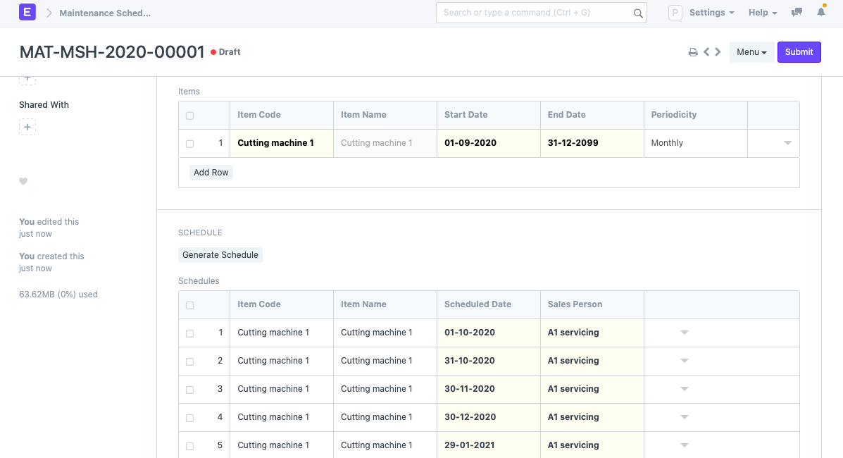This screenshot has width=843, height=458.
Task: Tick checkbox for schedule dated 30-11-2020
Action: pyautogui.click(x=189, y=390)
